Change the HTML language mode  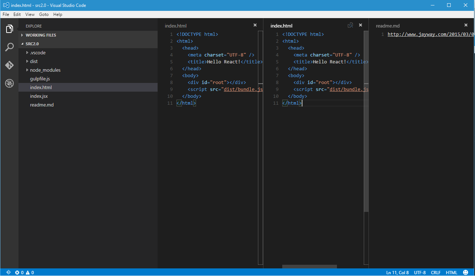451,272
